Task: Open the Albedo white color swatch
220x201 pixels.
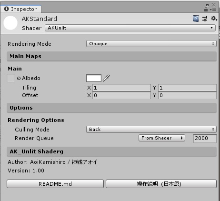Action: pos(94,78)
